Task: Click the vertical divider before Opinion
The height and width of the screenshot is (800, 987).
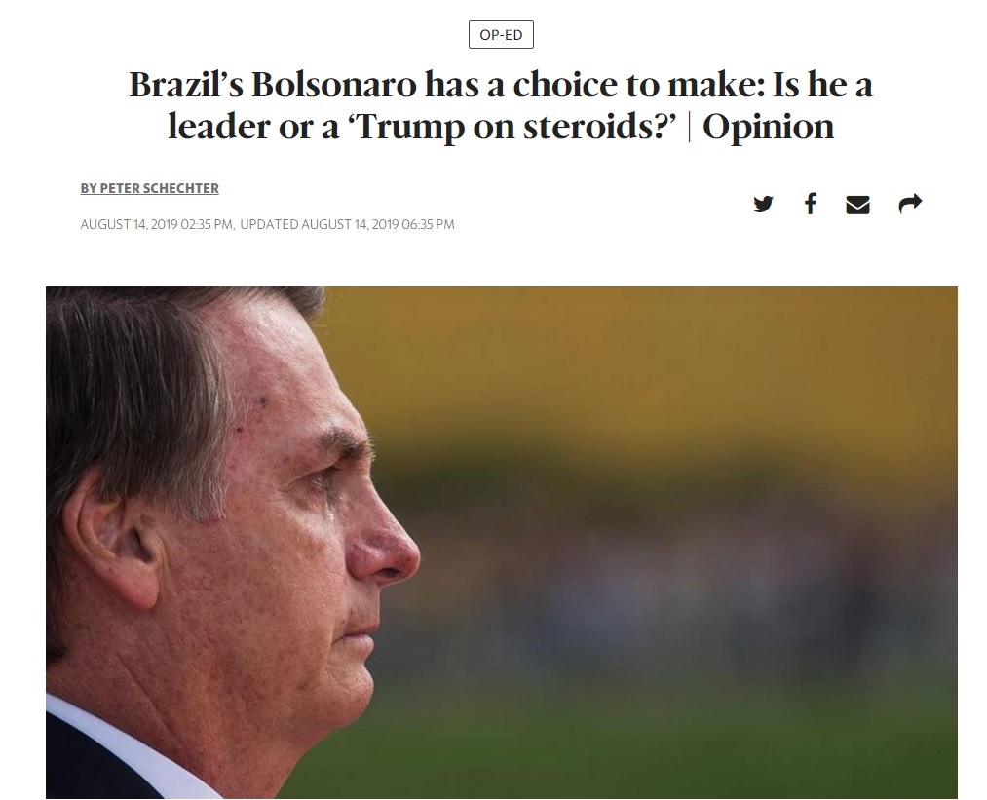Action: (689, 128)
